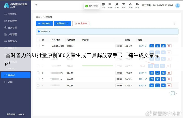Click the 定制 customization icon
This screenshot has width=183, height=118.
[x=117, y=5]
